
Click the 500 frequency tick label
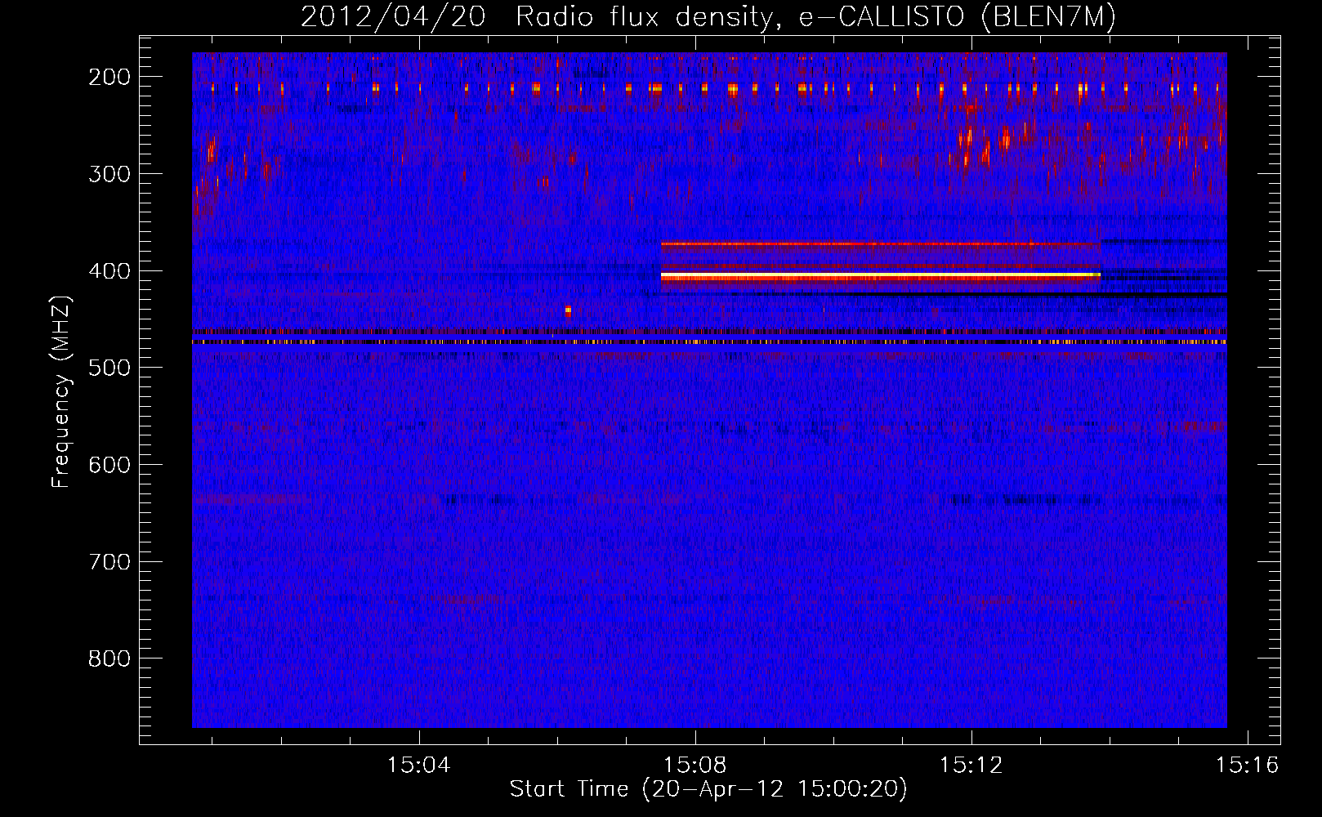click(x=109, y=368)
